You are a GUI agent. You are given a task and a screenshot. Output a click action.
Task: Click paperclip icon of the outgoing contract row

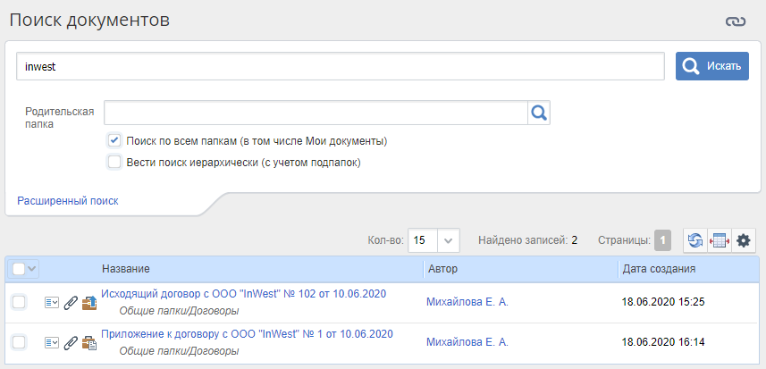(71, 303)
